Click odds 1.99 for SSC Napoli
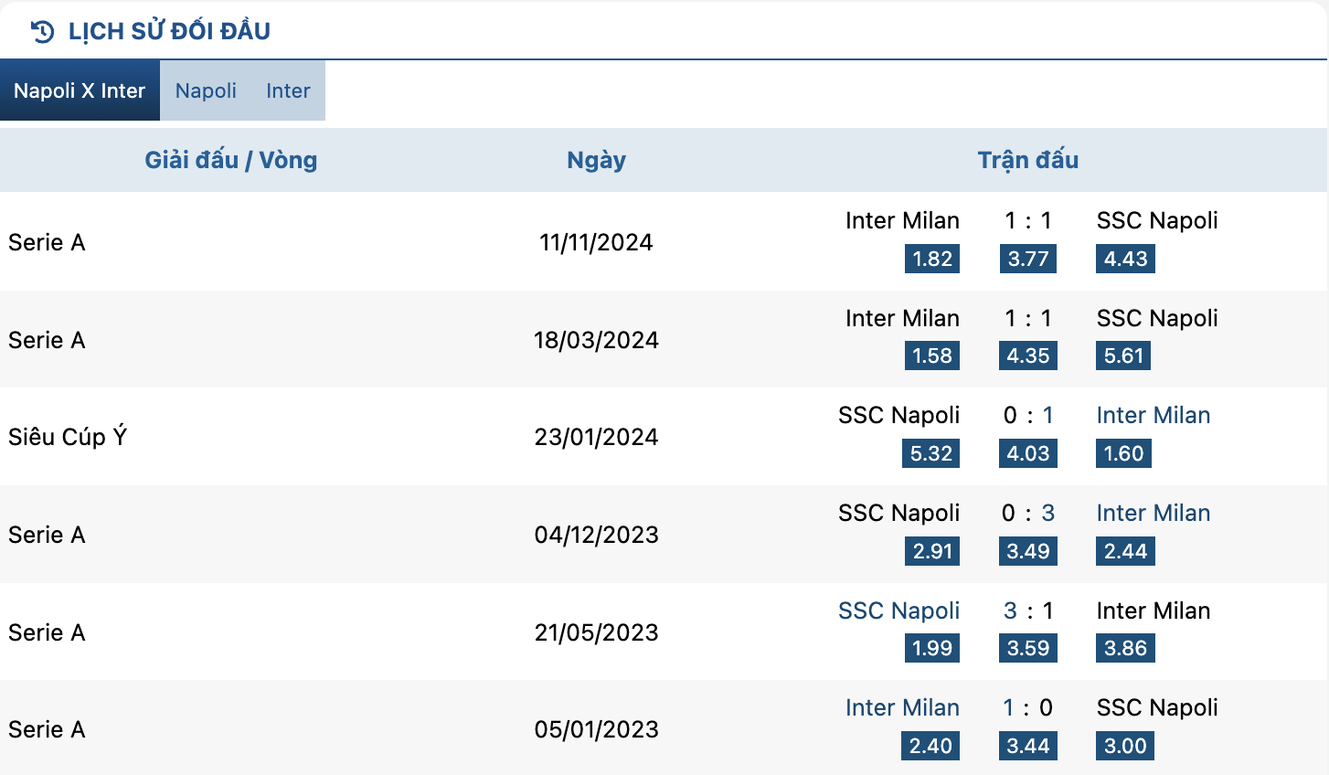This screenshot has height=775, width=1329. (932, 648)
